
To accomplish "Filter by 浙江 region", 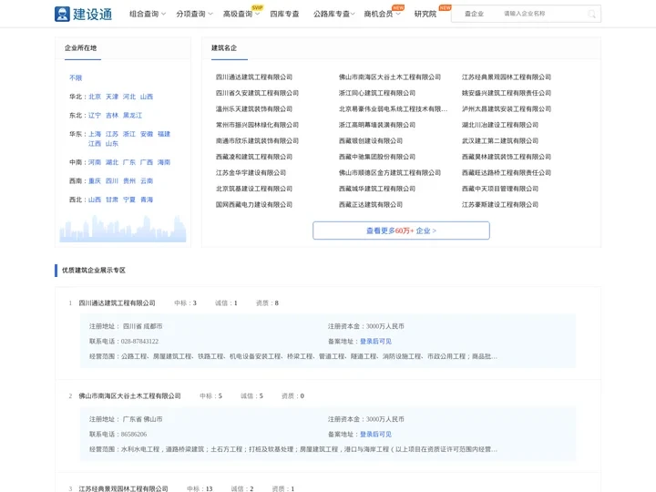I will pos(128,134).
